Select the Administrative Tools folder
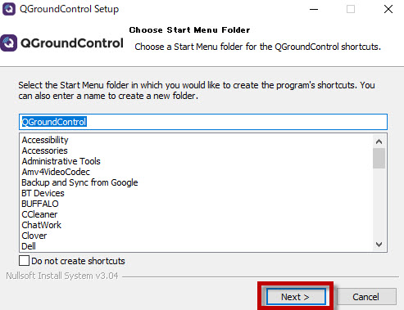This screenshot has height=310, width=404. pyautogui.click(x=61, y=161)
